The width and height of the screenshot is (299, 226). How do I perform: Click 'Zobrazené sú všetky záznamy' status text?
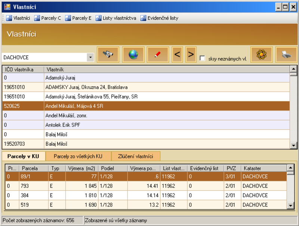coord(116,220)
